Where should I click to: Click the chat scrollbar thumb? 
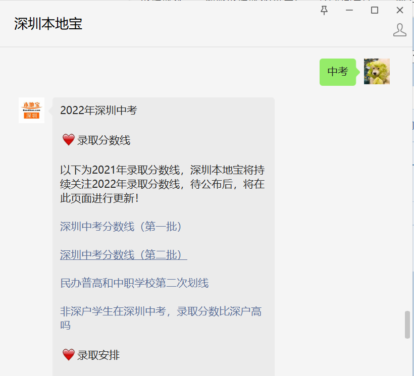click(407, 325)
